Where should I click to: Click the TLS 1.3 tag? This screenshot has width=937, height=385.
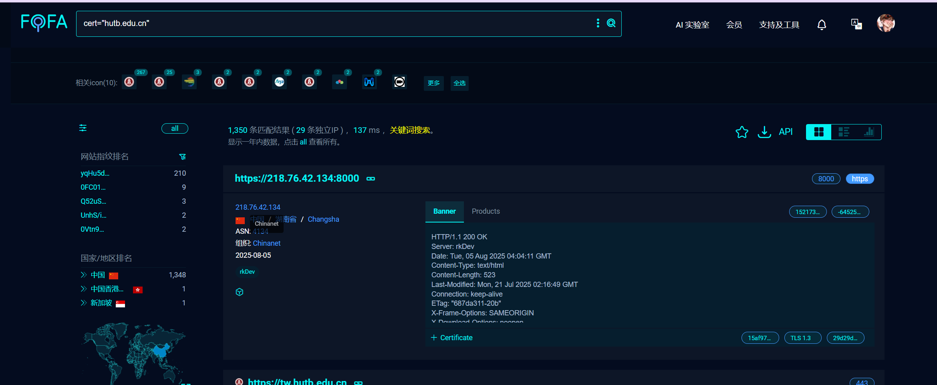tap(802, 338)
